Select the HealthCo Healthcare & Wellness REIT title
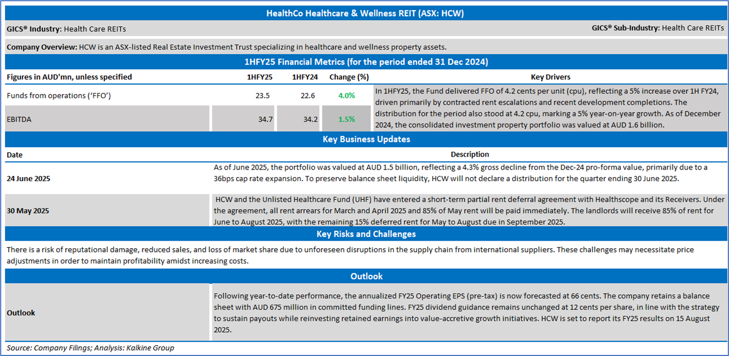This screenshot has width=729, height=356. coord(366,14)
